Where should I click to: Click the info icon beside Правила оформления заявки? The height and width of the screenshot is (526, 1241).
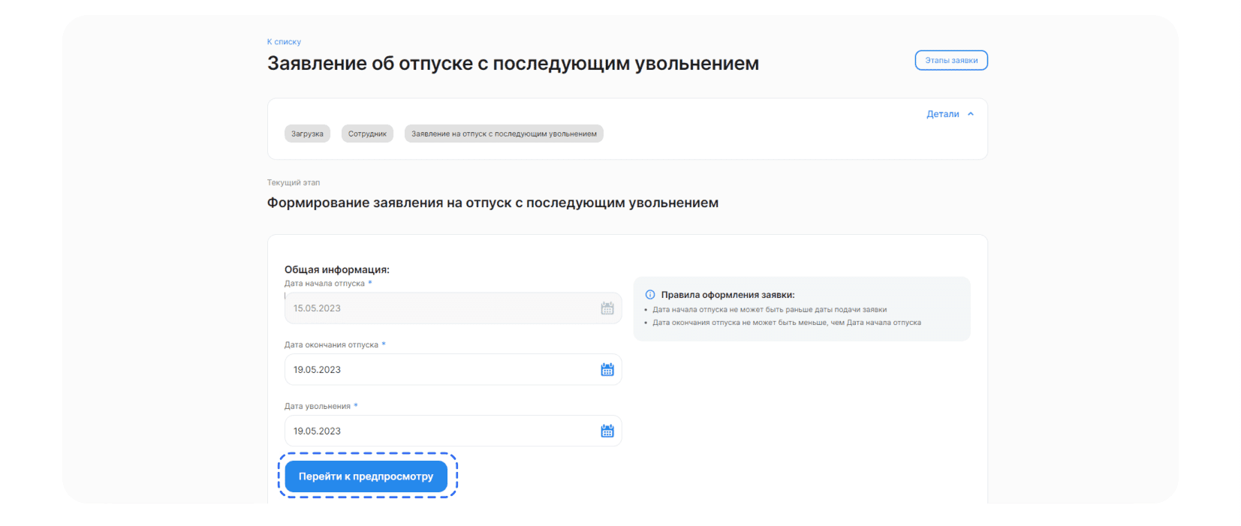650,295
